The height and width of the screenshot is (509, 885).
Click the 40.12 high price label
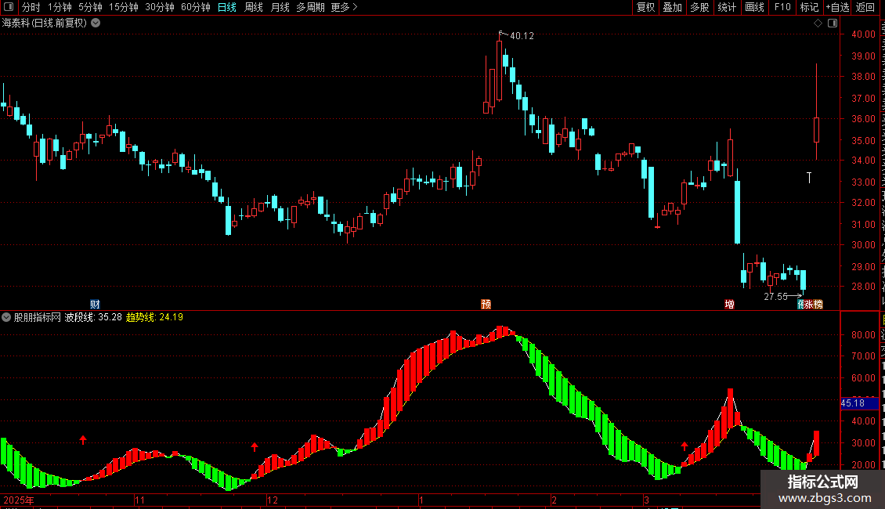click(522, 35)
